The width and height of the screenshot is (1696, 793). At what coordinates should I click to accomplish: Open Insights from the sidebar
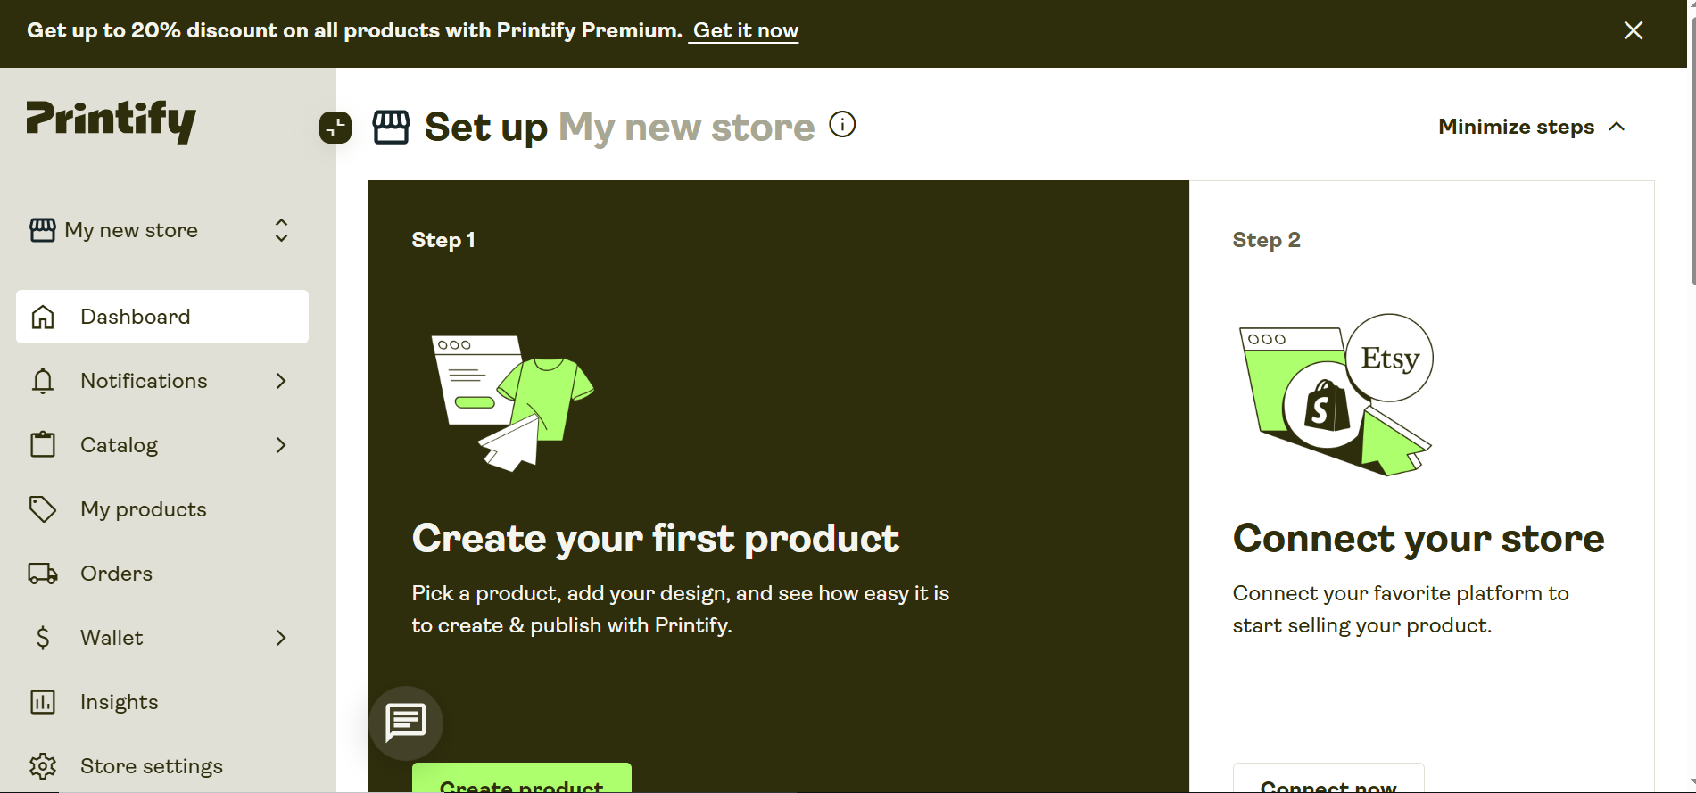click(x=119, y=701)
